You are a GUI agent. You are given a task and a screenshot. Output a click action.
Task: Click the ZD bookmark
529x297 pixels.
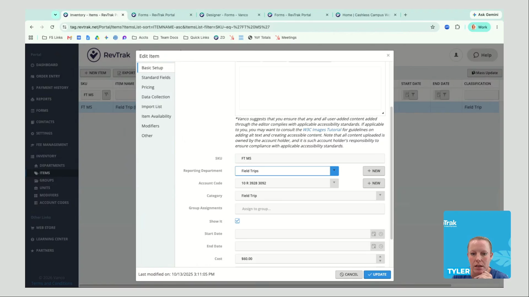(219, 38)
